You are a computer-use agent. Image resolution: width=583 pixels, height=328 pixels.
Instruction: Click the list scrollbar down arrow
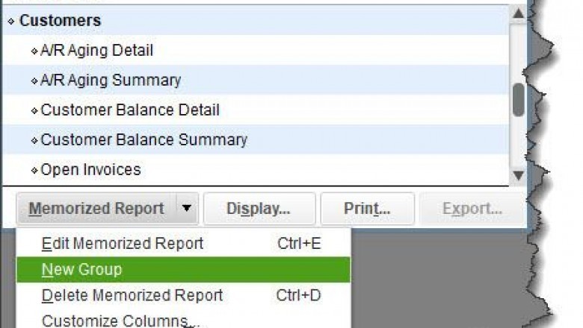point(518,175)
